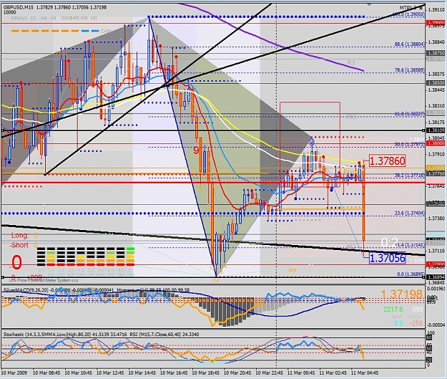This screenshot has height=379, width=447.
Task: Click the blue 1.37056 low price box
Action: pos(387,258)
